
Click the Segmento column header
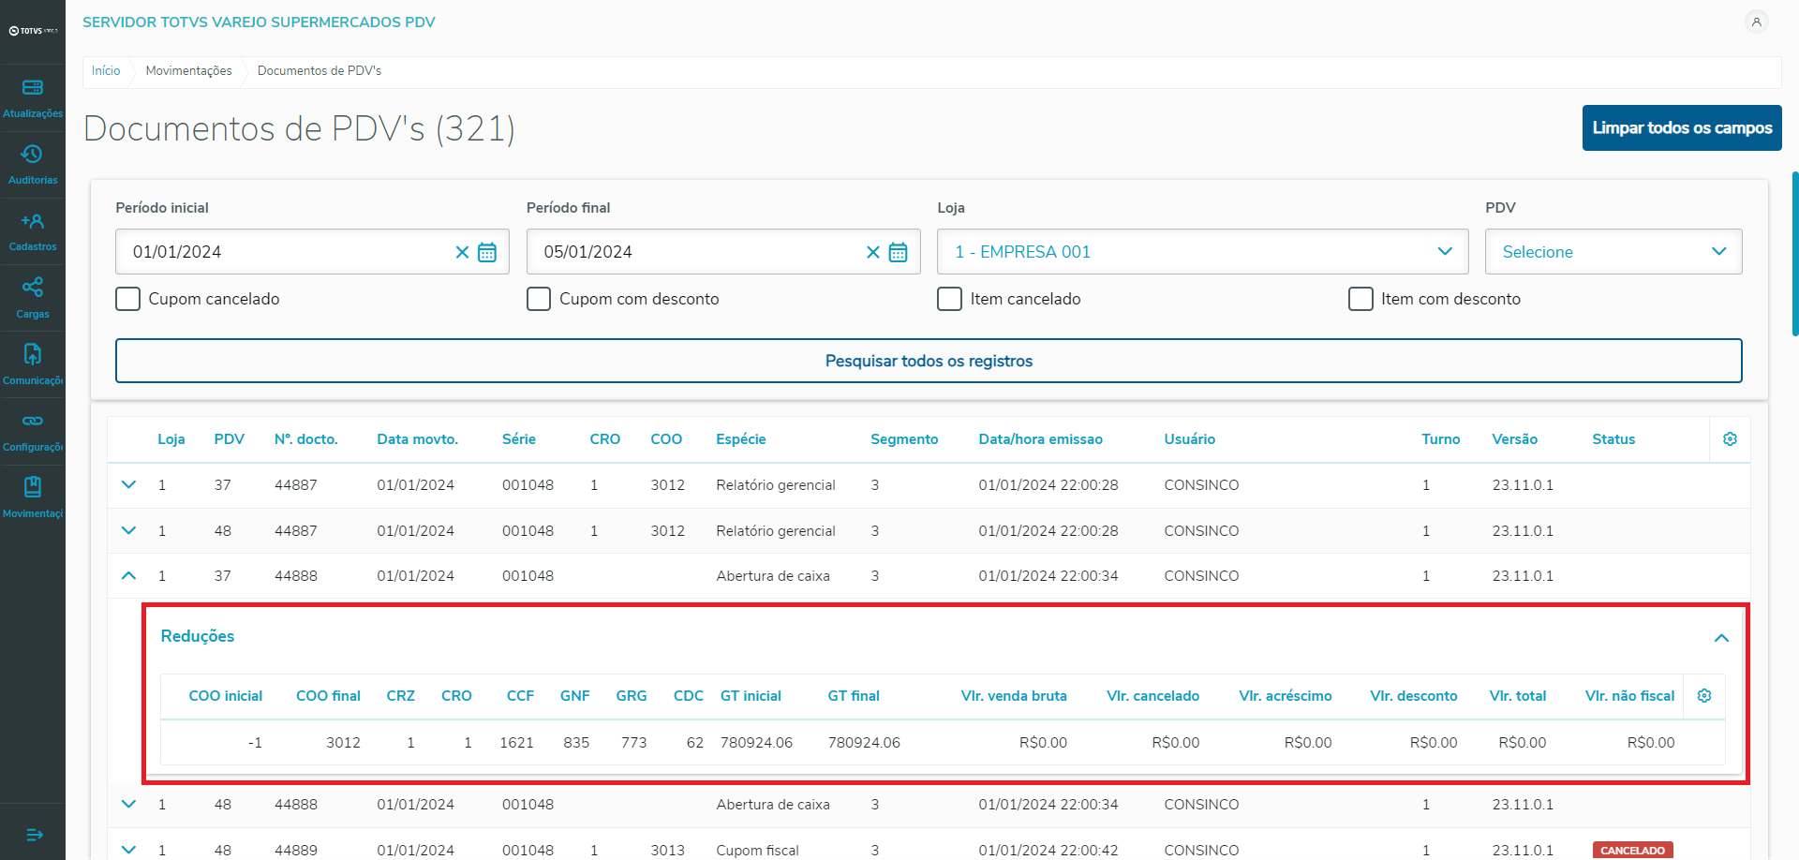click(904, 439)
